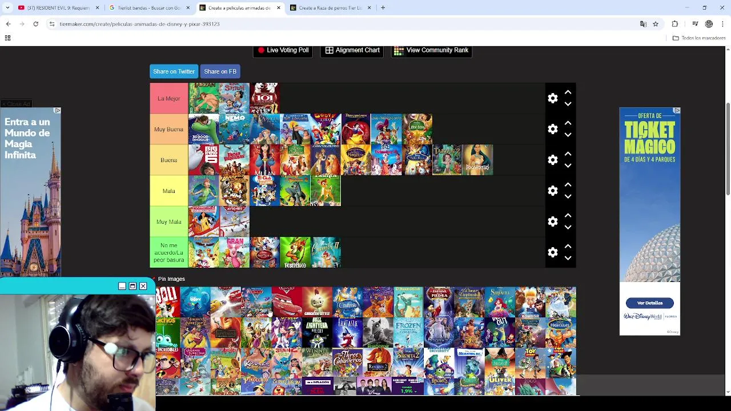Reload the current page
Image resolution: width=731 pixels, height=411 pixels.
(x=35, y=24)
